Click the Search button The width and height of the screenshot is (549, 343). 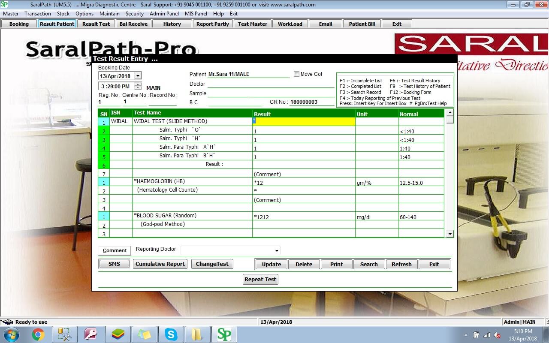(369, 264)
